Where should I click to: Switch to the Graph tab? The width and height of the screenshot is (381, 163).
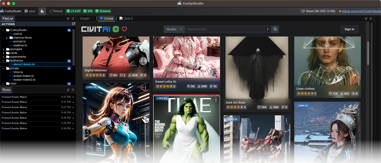tap(85, 18)
